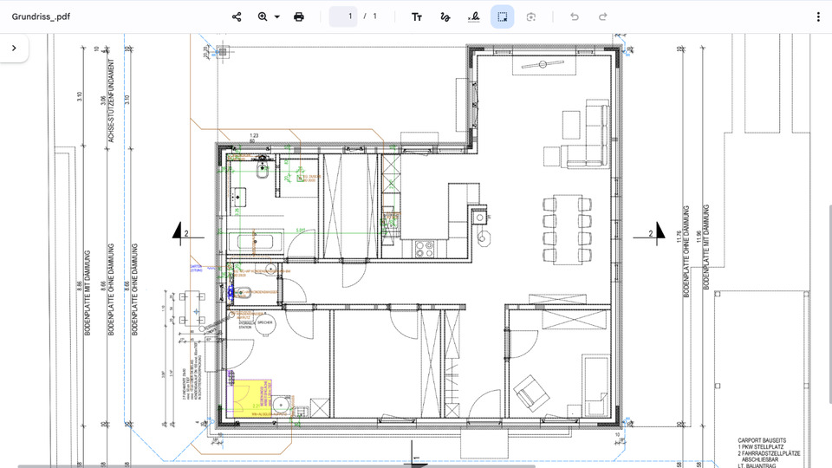Open the zoom level dropdown arrow
832x468 pixels.
277,16
